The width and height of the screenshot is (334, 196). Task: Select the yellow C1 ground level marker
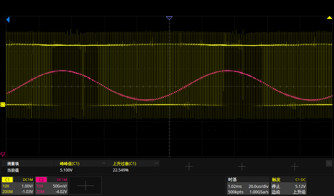(x=3, y=104)
